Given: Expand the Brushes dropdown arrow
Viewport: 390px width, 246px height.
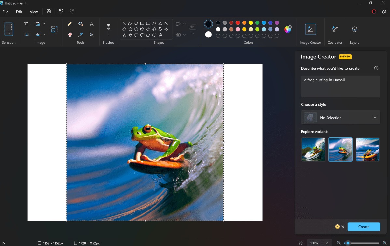Looking at the screenshot, I should 108,34.
